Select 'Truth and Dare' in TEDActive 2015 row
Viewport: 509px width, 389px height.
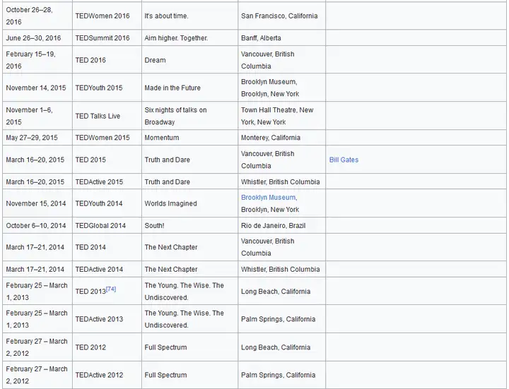pos(167,182)
